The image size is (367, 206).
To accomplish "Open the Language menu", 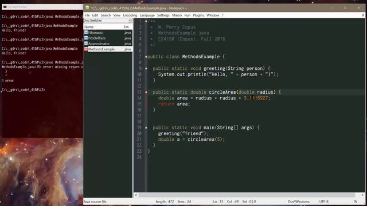I will (x=147, y=15).
